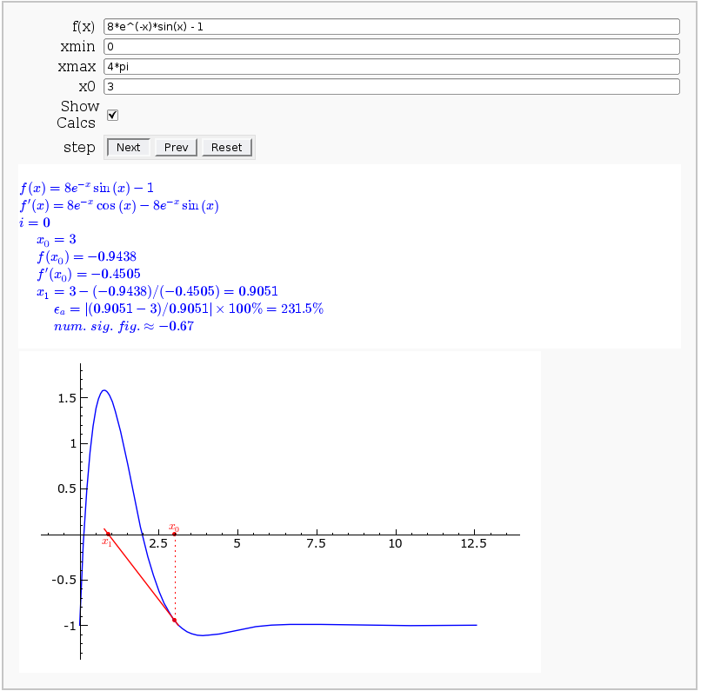Select the xmax field containing 4*pi
The width and height of the screenshot is (701, 691).
point(391,67)
